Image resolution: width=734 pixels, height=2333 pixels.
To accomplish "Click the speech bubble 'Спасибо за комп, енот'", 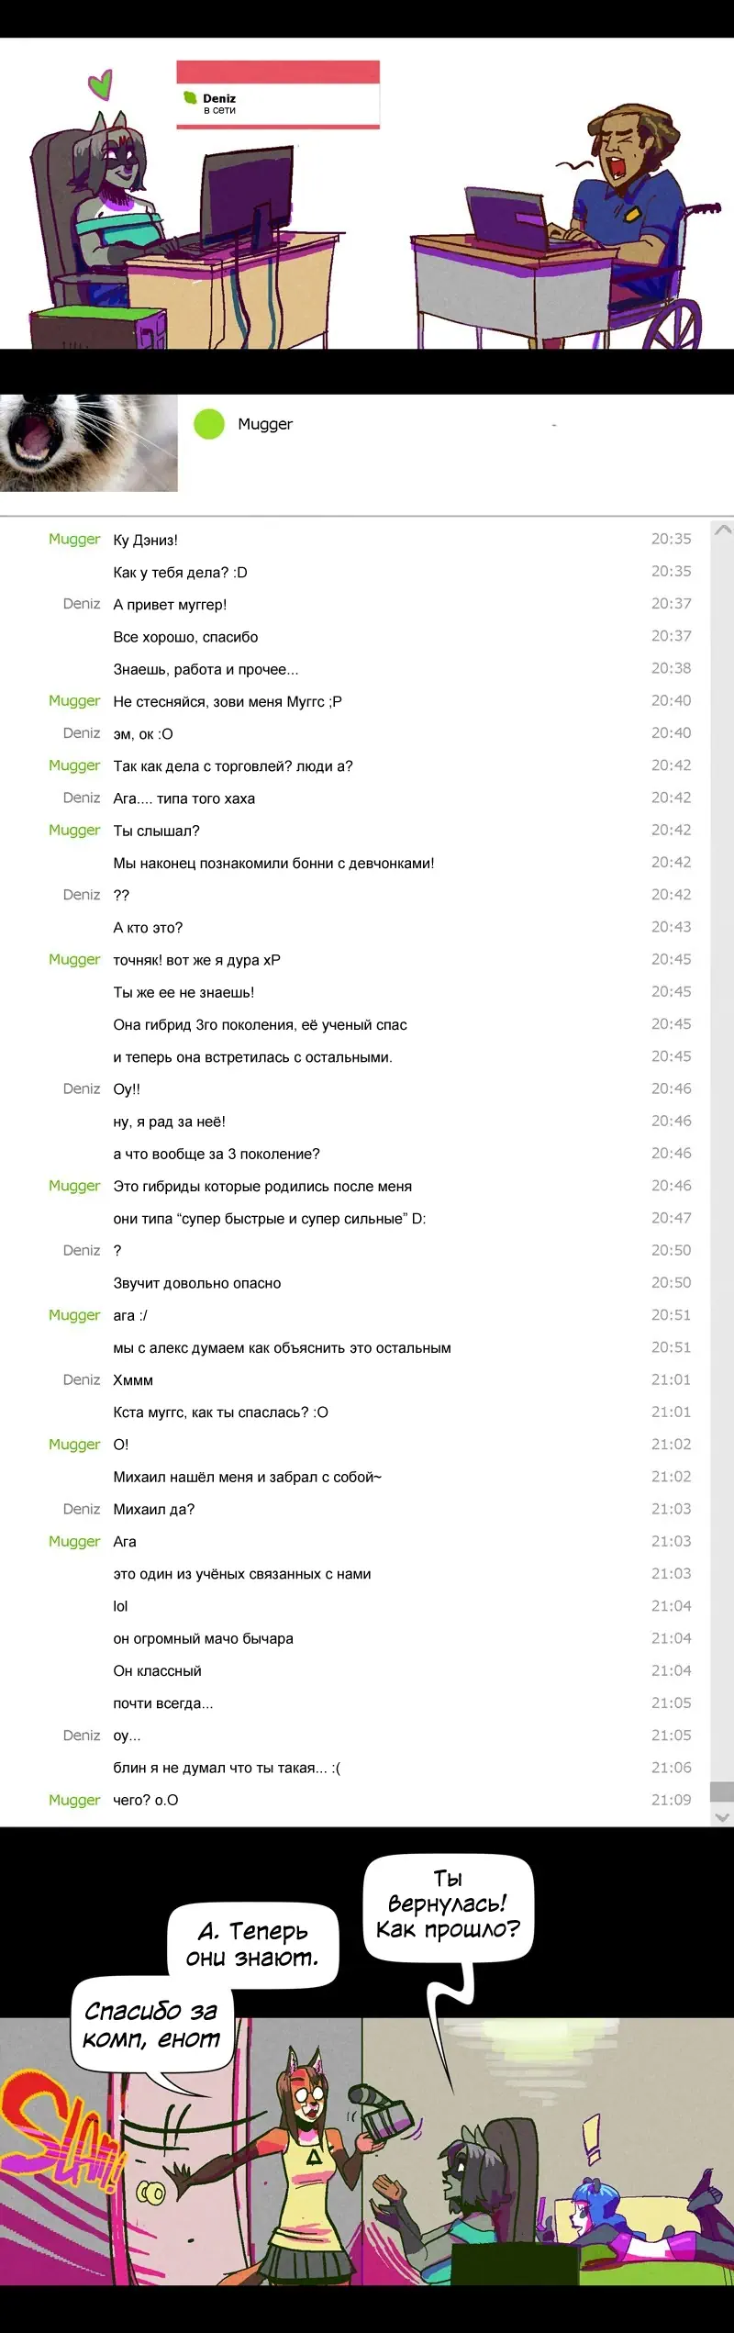I will [151, 2026].
